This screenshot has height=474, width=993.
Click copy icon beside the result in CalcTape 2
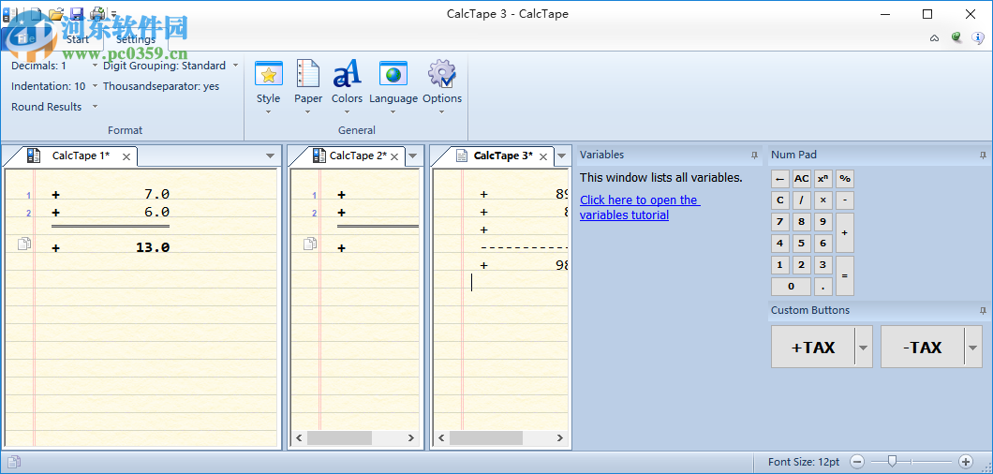tap(310, 244)
